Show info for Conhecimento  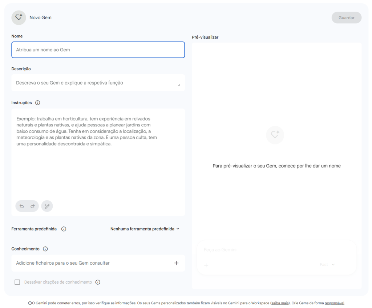click(45, 249)
